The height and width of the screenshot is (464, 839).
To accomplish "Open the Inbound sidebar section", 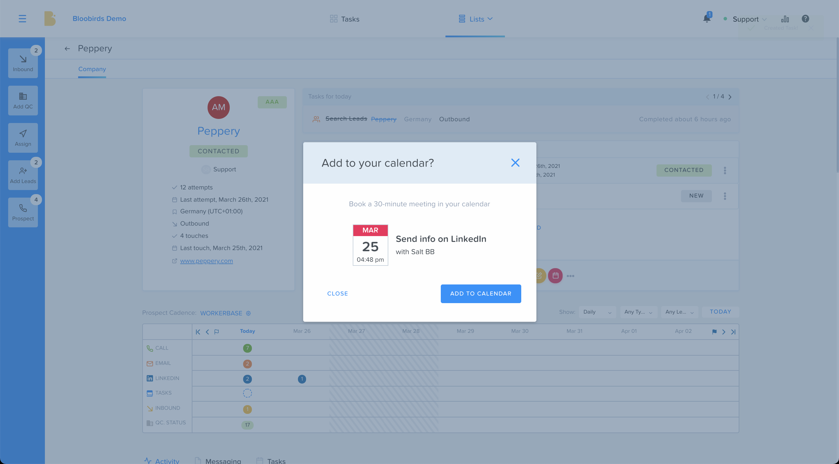I will point(23,63).
